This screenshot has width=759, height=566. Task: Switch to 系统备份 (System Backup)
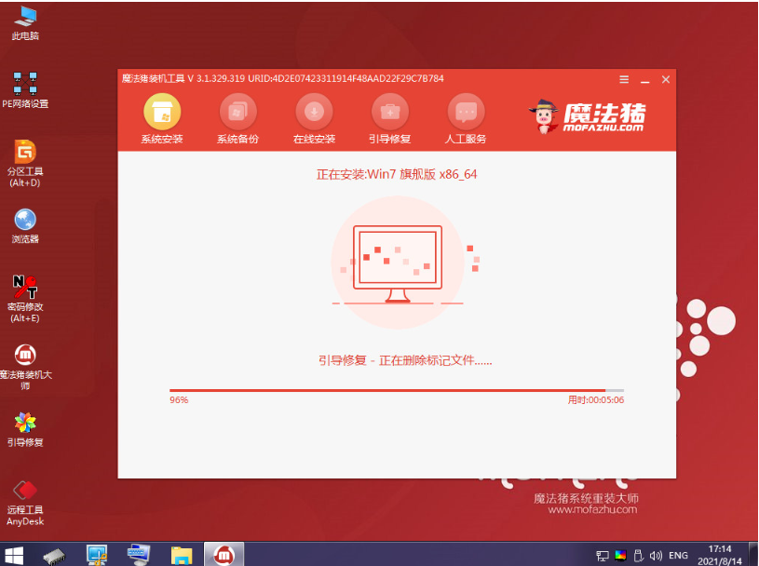(237, 113)
